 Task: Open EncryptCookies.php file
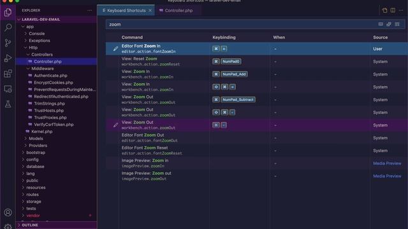click(x=54, y=83)
